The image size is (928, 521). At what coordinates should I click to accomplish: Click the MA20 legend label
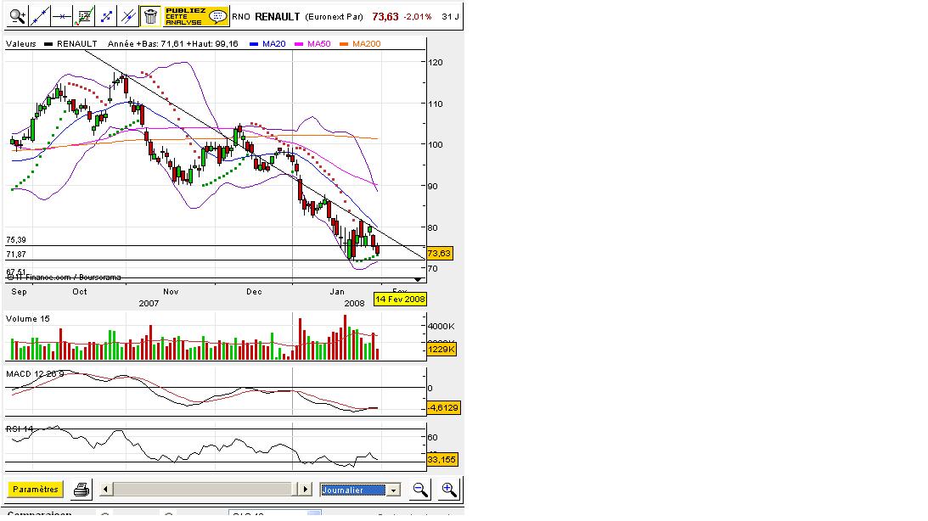pyautogui.click(x=274, y=44)
